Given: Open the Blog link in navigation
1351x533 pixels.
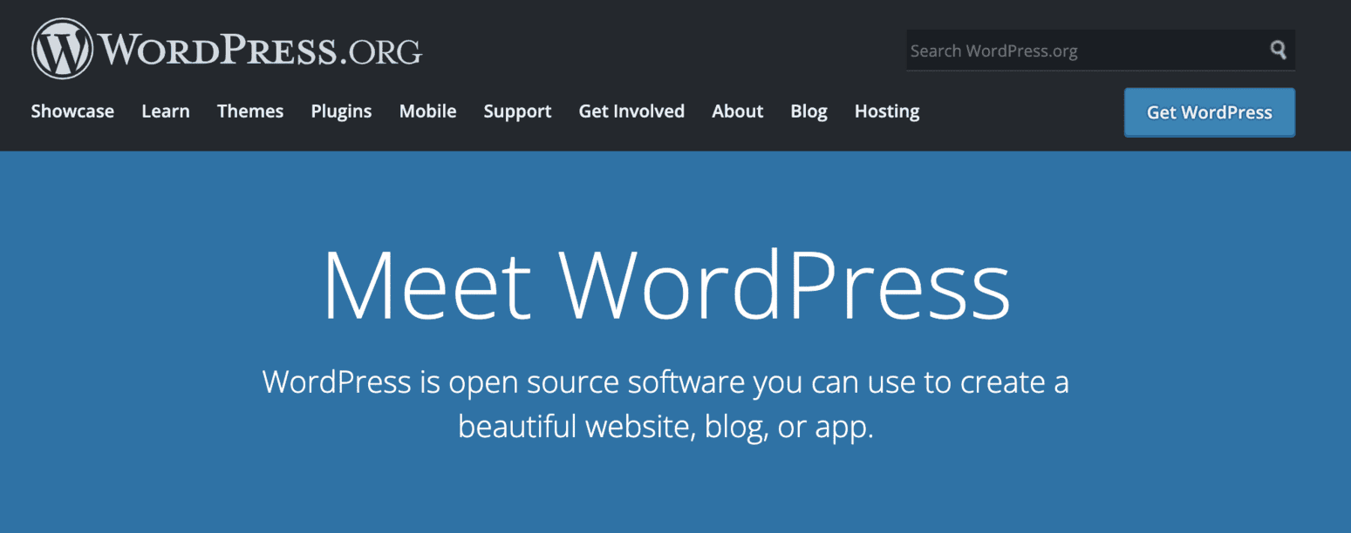Looking at the screenshot, I should point(809,111).
